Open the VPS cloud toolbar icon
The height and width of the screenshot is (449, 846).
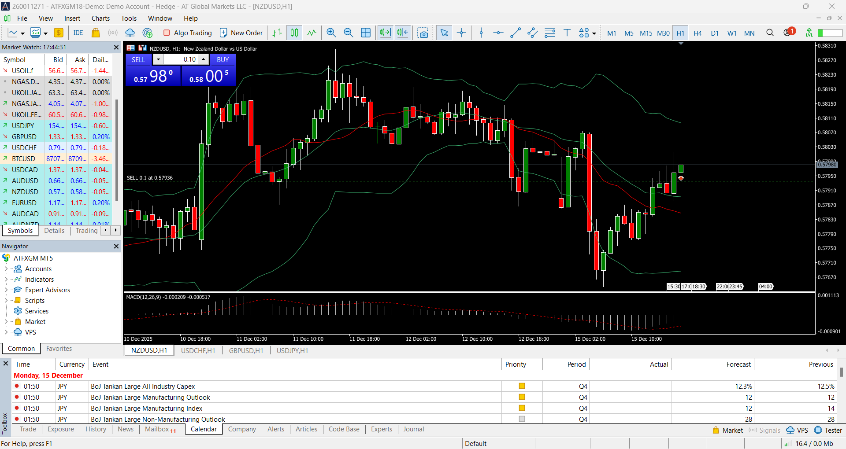click(130, 33)
